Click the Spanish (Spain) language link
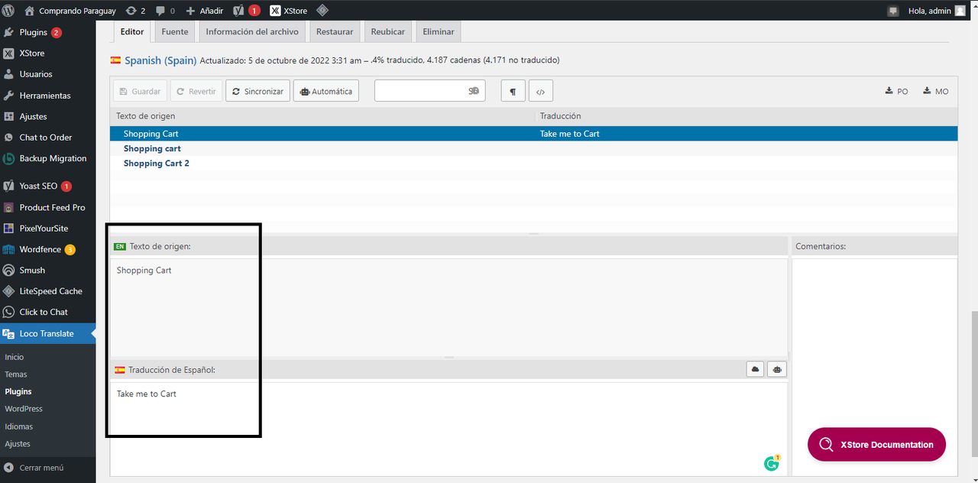Image resolution: width=978 pixels, height=483 pixels. click(160, 60)
